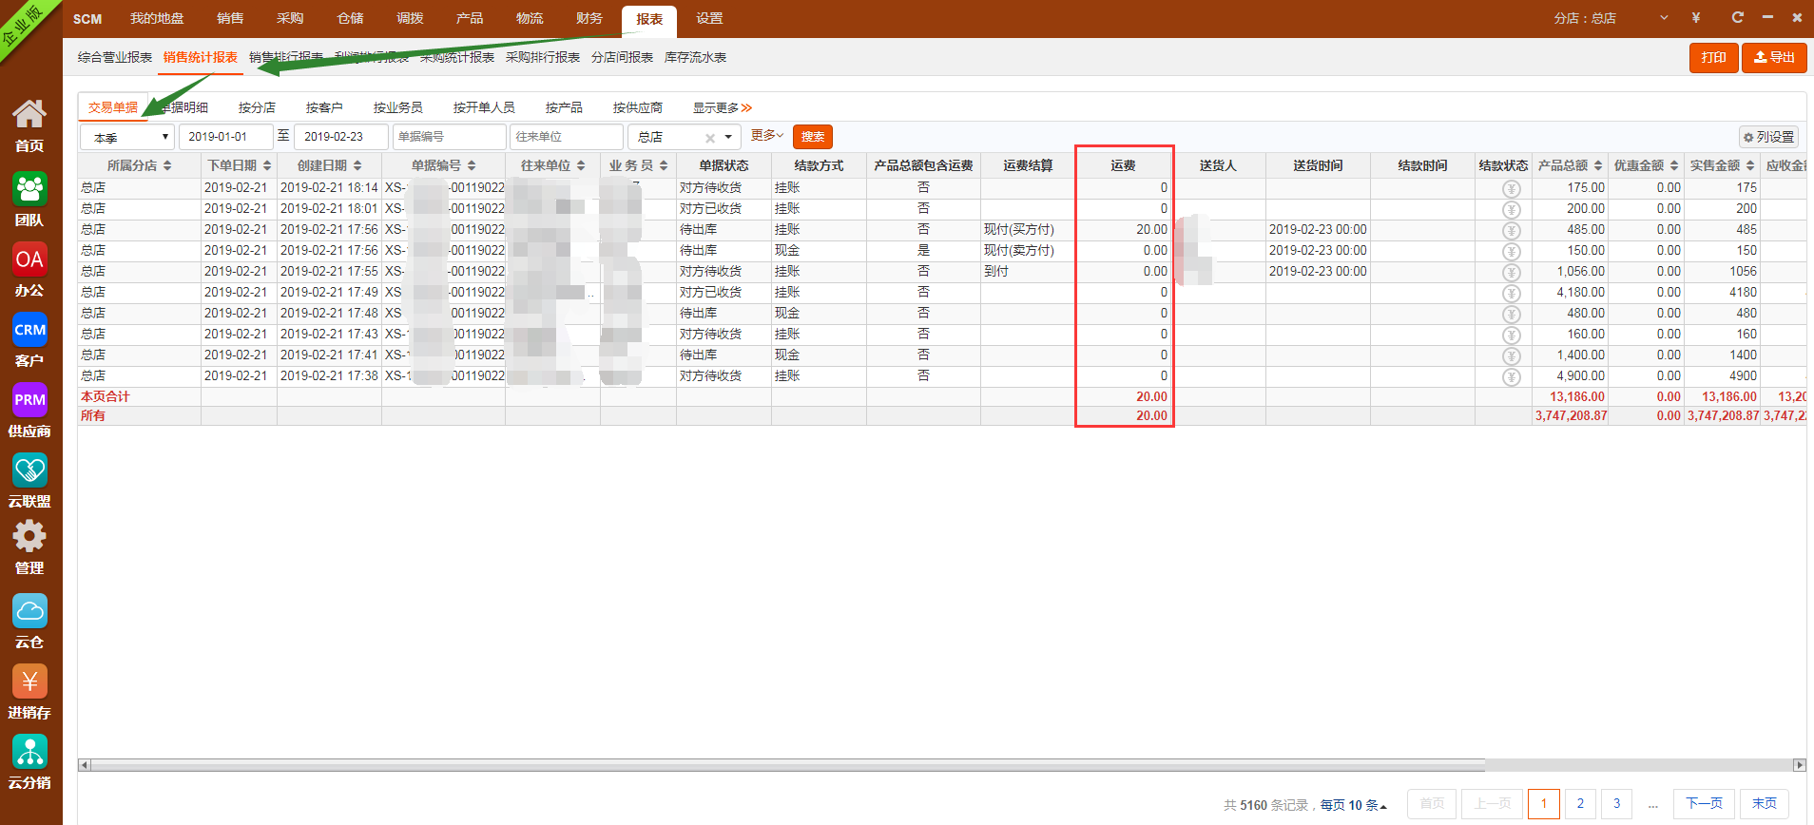Expand 更多 filter options

point(767,136)
